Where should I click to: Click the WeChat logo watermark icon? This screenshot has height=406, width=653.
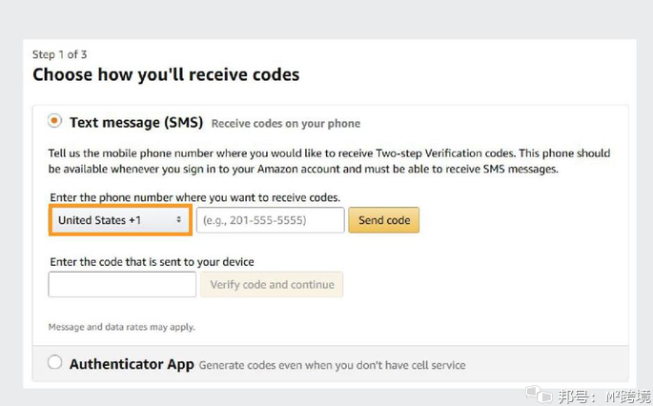tap(539, 394)
